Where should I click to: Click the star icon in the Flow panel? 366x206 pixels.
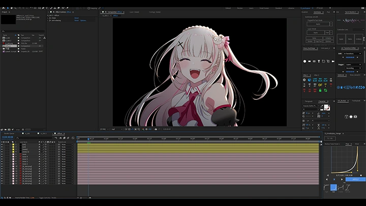361,175
